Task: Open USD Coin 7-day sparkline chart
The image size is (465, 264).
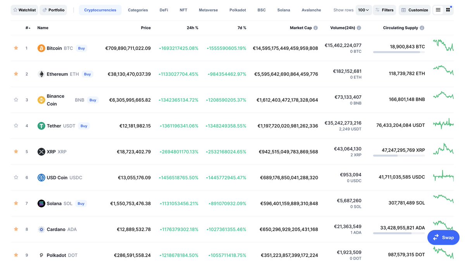Action: coord(443,176)
